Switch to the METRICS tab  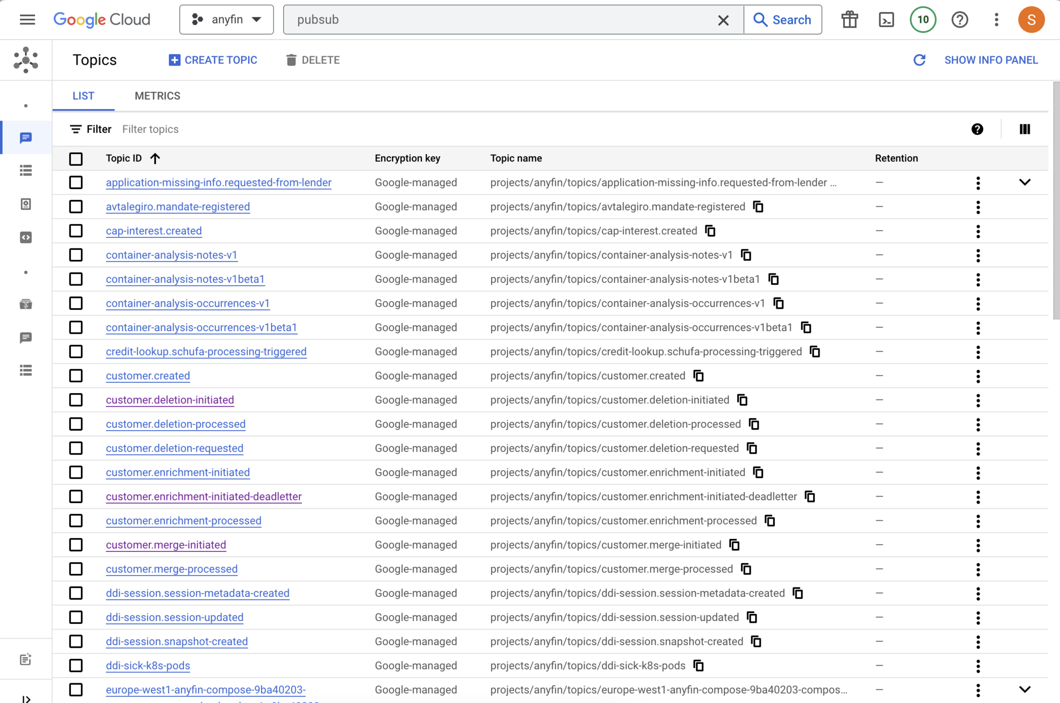click(157, 96)
